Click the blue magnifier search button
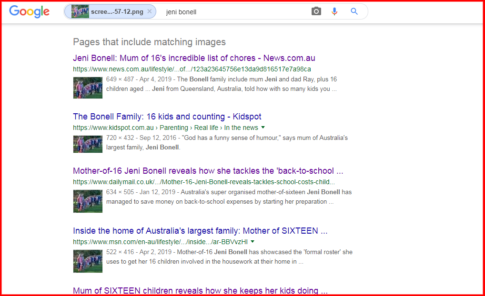The image size is (485, 296). [x=354, y=11]
